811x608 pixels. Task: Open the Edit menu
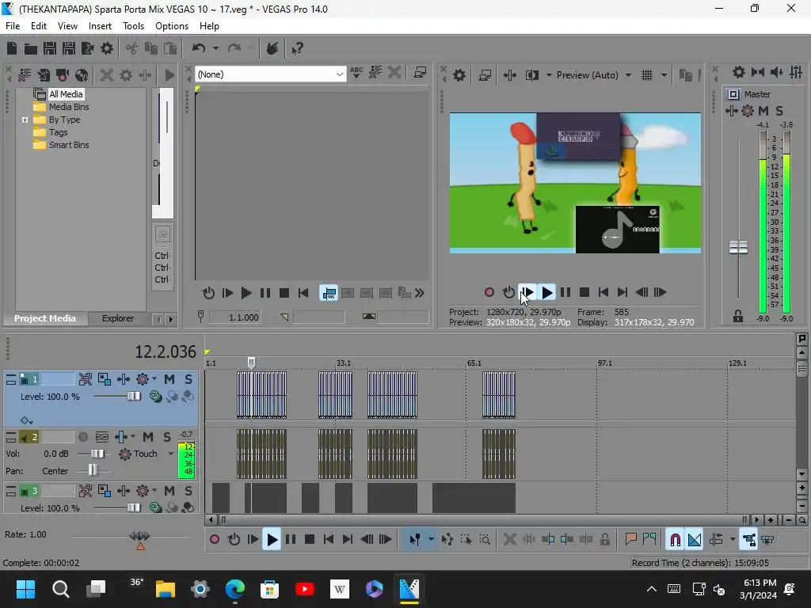(39, 26)
